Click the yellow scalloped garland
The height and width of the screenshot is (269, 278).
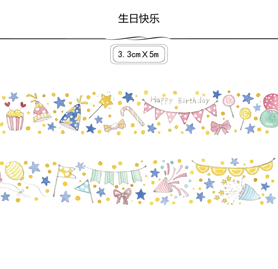234,167
